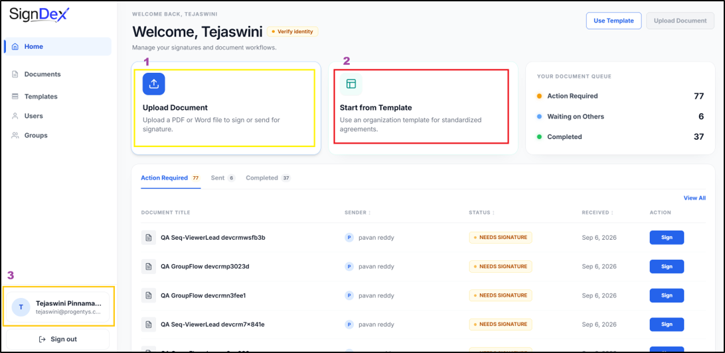Screen dimensions: 725x353
Task: Click the Sign out button
Action: (x=58, y=339)
